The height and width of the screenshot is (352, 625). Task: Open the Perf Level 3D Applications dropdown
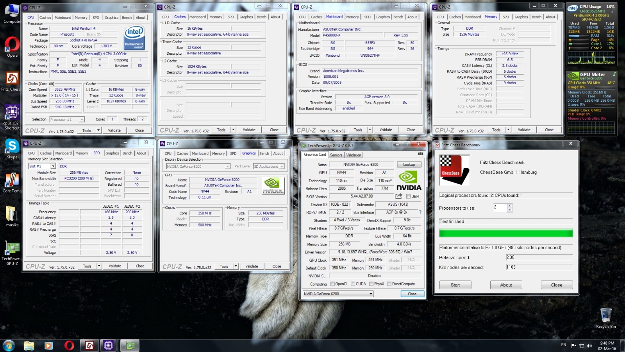coord(269,167)
